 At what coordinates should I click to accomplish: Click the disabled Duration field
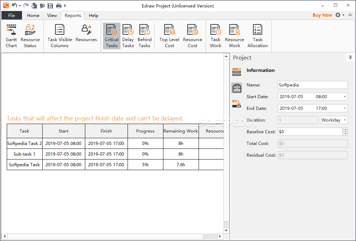[x=298, y=120]
